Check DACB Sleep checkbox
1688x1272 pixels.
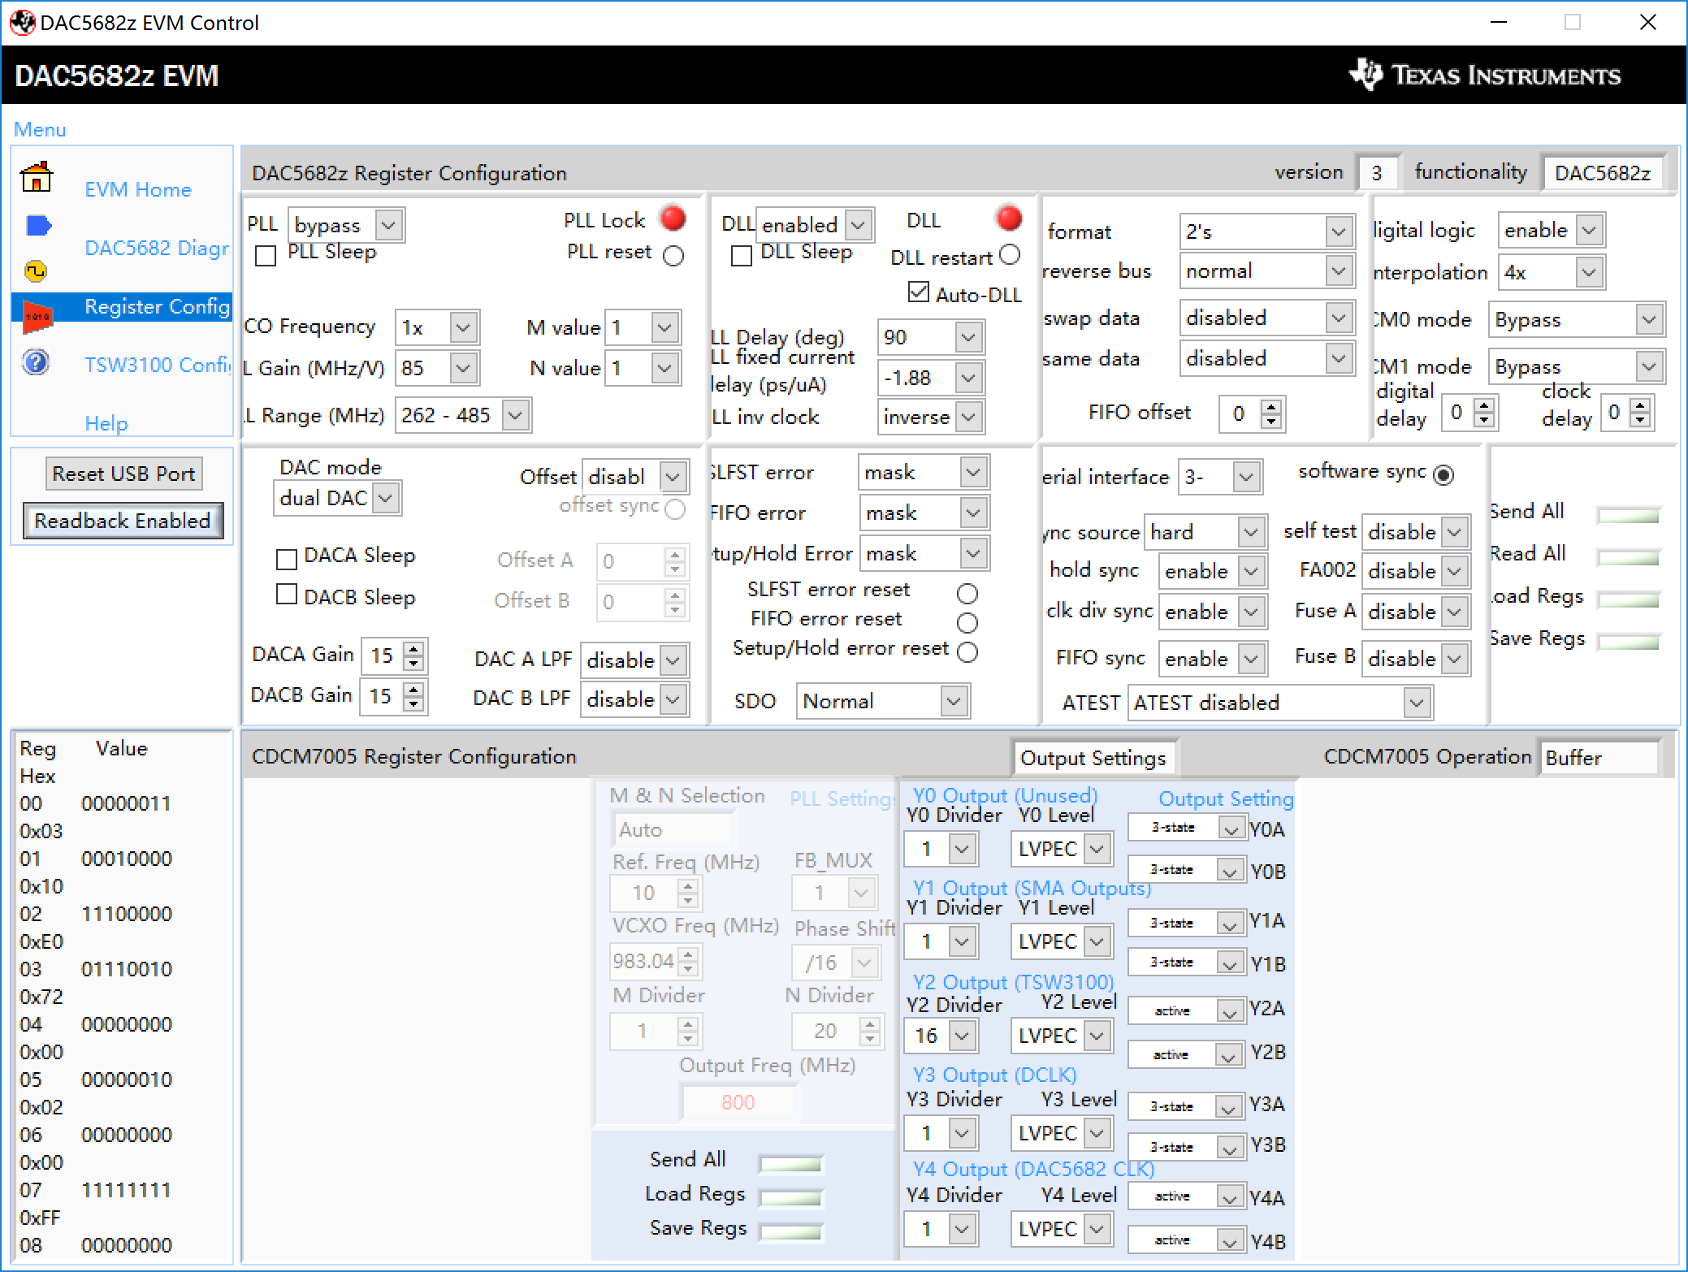click(286, 595)
